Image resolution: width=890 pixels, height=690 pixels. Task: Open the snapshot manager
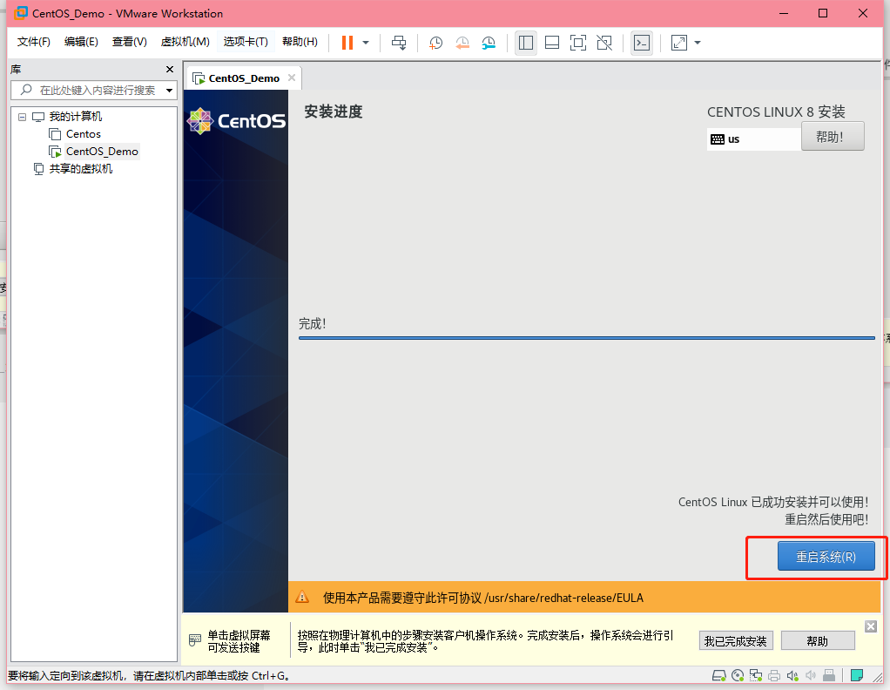489,43
